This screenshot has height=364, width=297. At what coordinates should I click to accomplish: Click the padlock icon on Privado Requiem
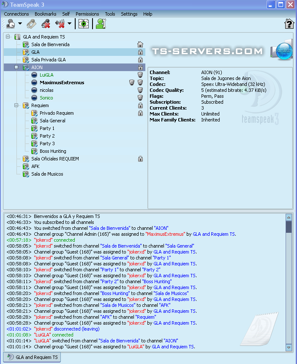click(x=140, y=113)
